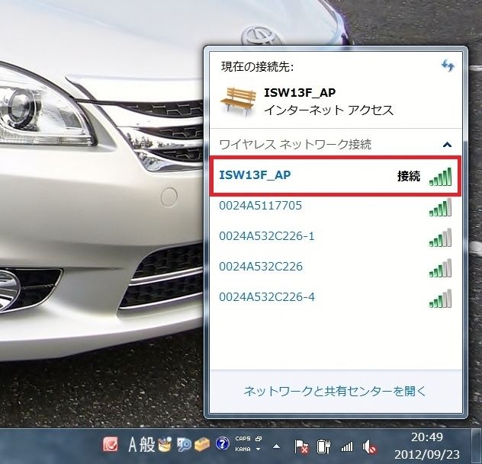The height and width of the screenshot is (464, 482).
Task: Click the refresh network list icon
Action: [x=448, y=65]
